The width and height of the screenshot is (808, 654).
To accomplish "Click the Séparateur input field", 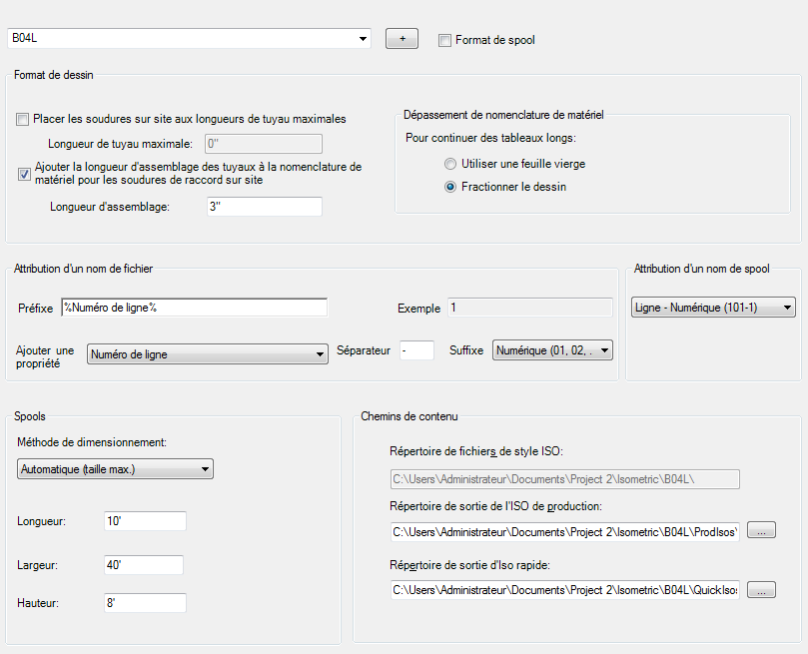I will click(415, 350).
